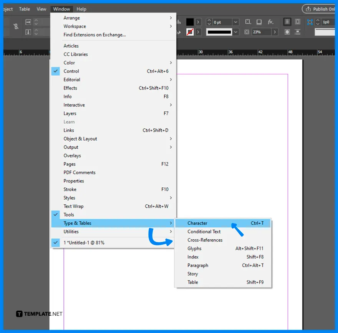
Task: Expand the Object & Layout submenu
Action: 80,139
